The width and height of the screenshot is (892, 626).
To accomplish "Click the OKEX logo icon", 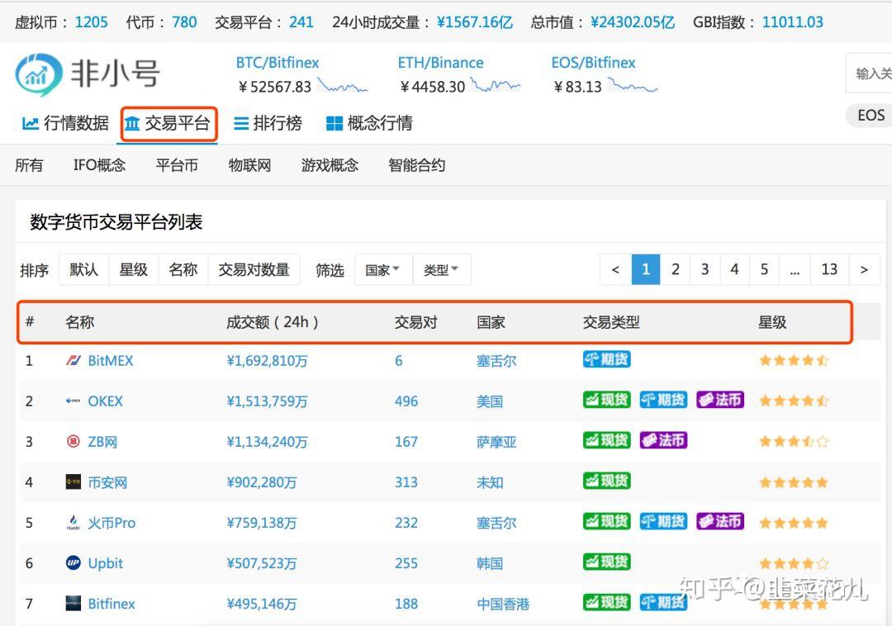I will tap(74, 401).
